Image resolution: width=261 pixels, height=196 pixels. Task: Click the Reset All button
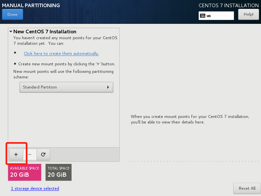(247, 188)
